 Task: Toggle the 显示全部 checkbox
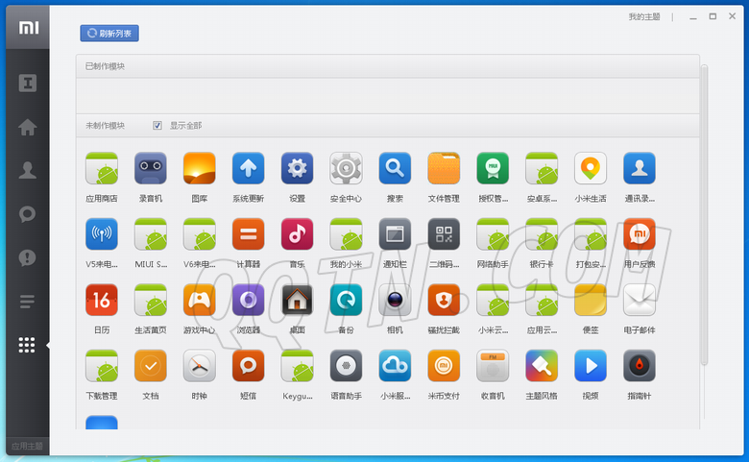tap(157, 126)
